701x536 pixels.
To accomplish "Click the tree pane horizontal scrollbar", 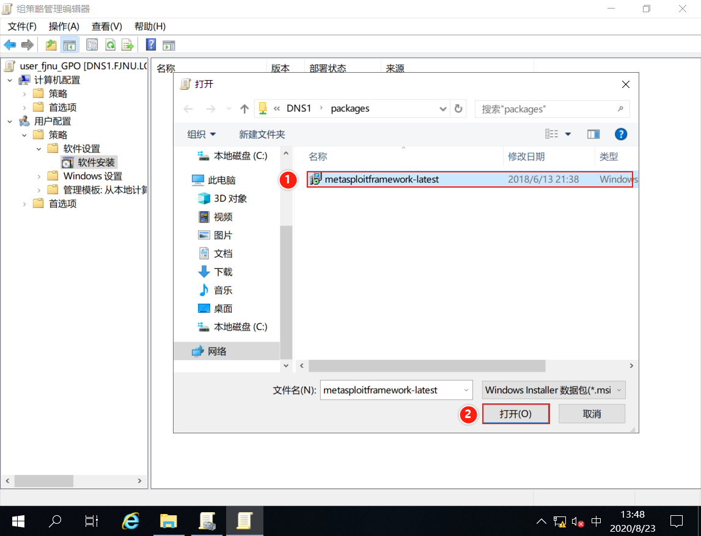I will 44,480.
